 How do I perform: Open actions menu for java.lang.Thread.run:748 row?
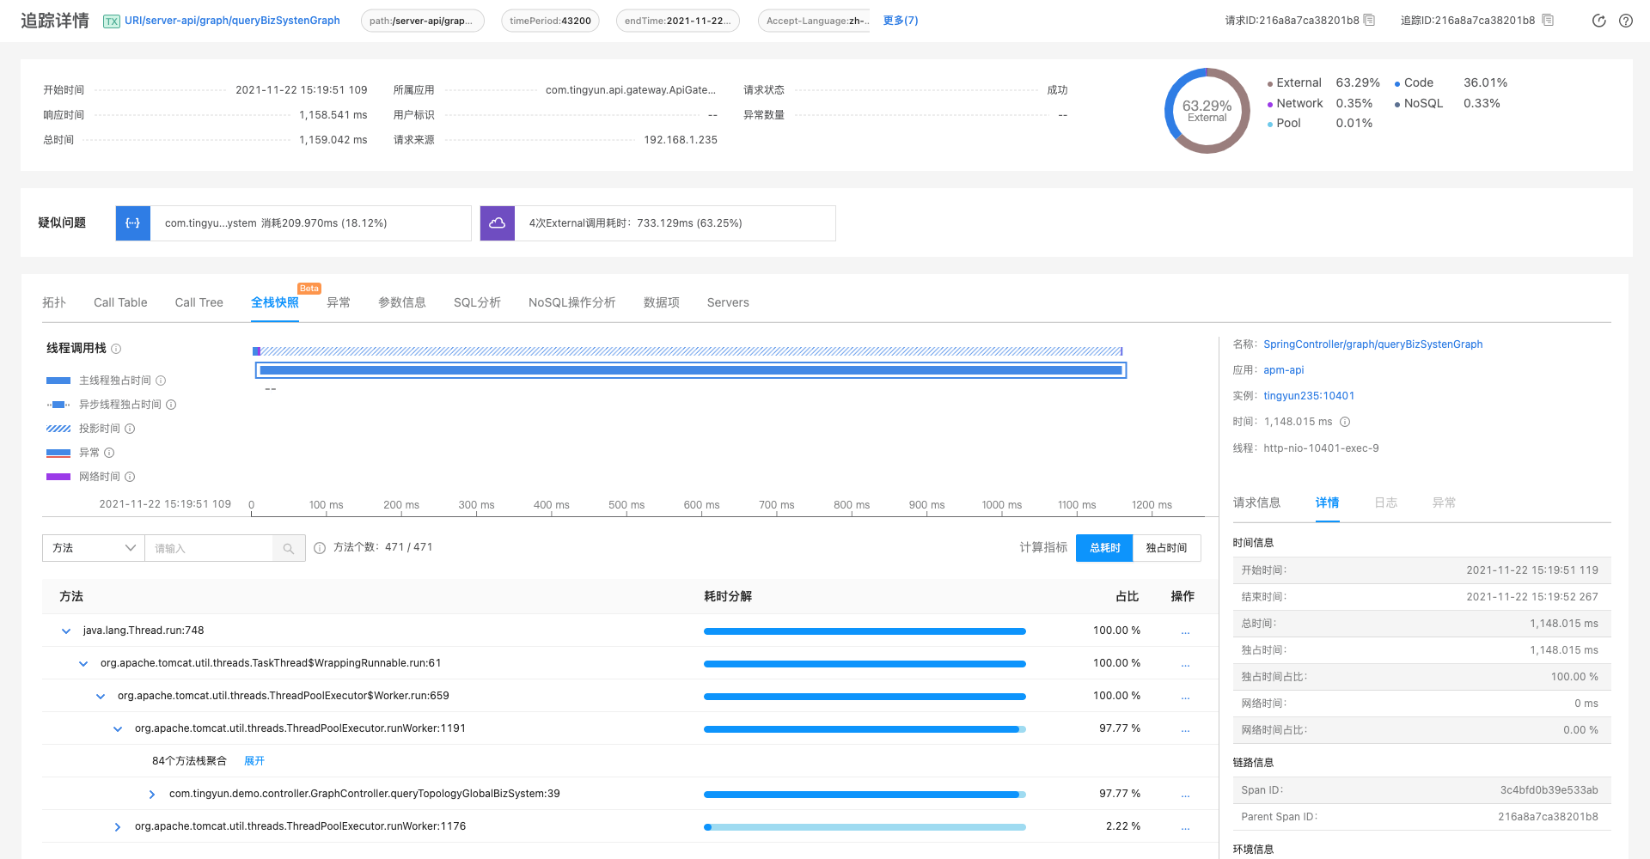[x=1185, y=631]
